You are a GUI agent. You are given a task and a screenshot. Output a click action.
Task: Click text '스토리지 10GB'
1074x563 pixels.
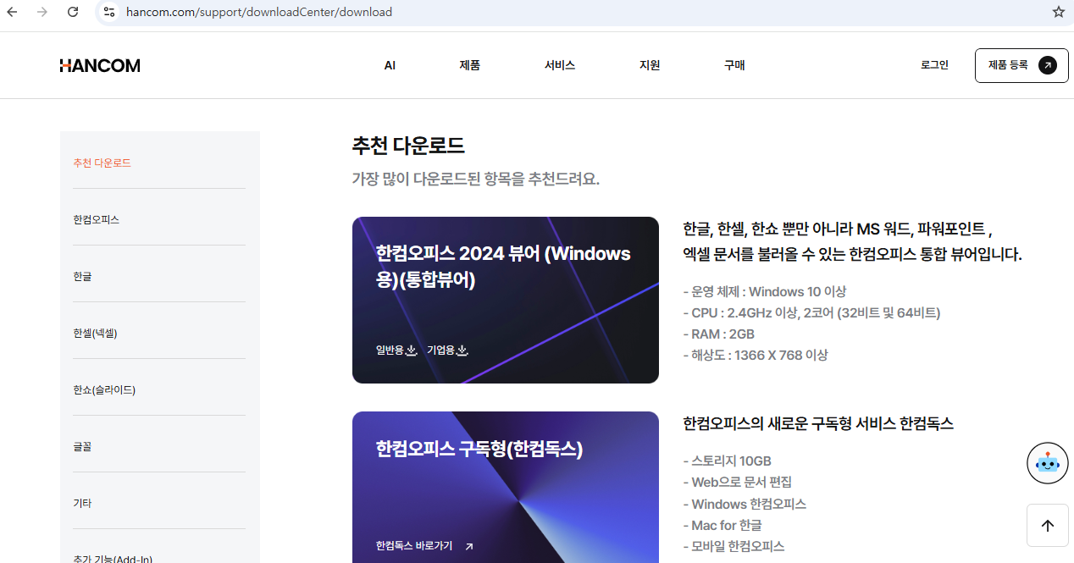[728, 461]
